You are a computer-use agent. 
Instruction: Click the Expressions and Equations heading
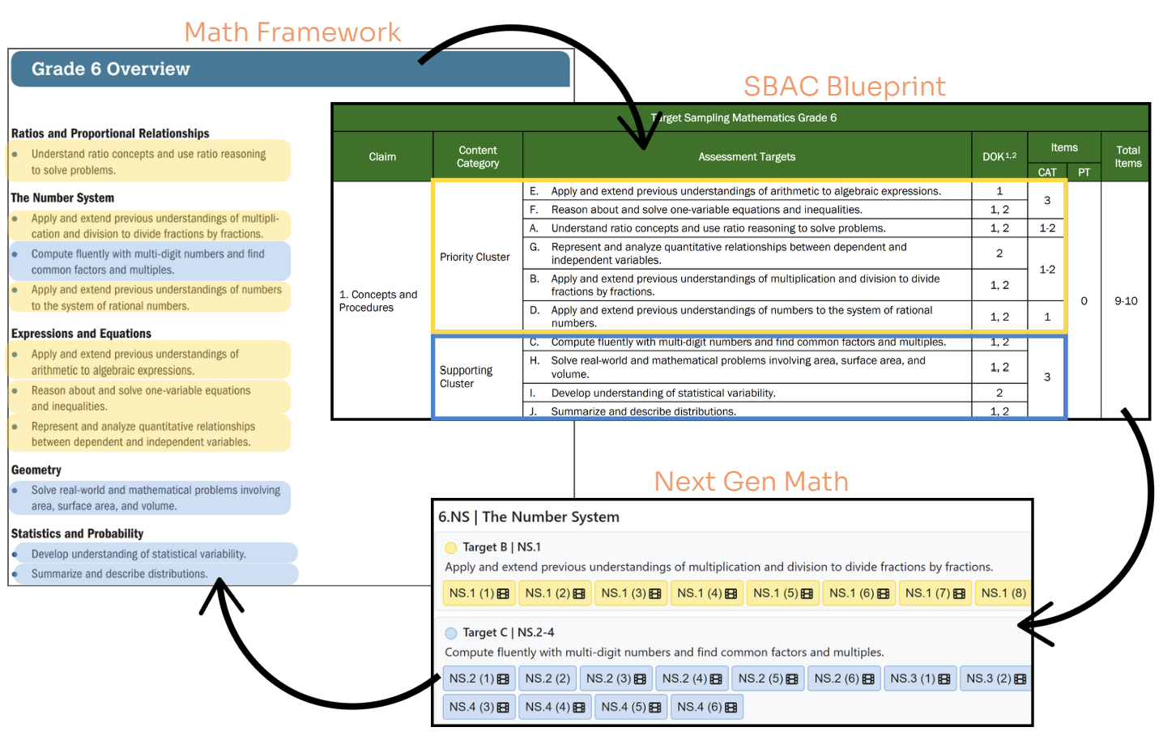tap(81, 334)
